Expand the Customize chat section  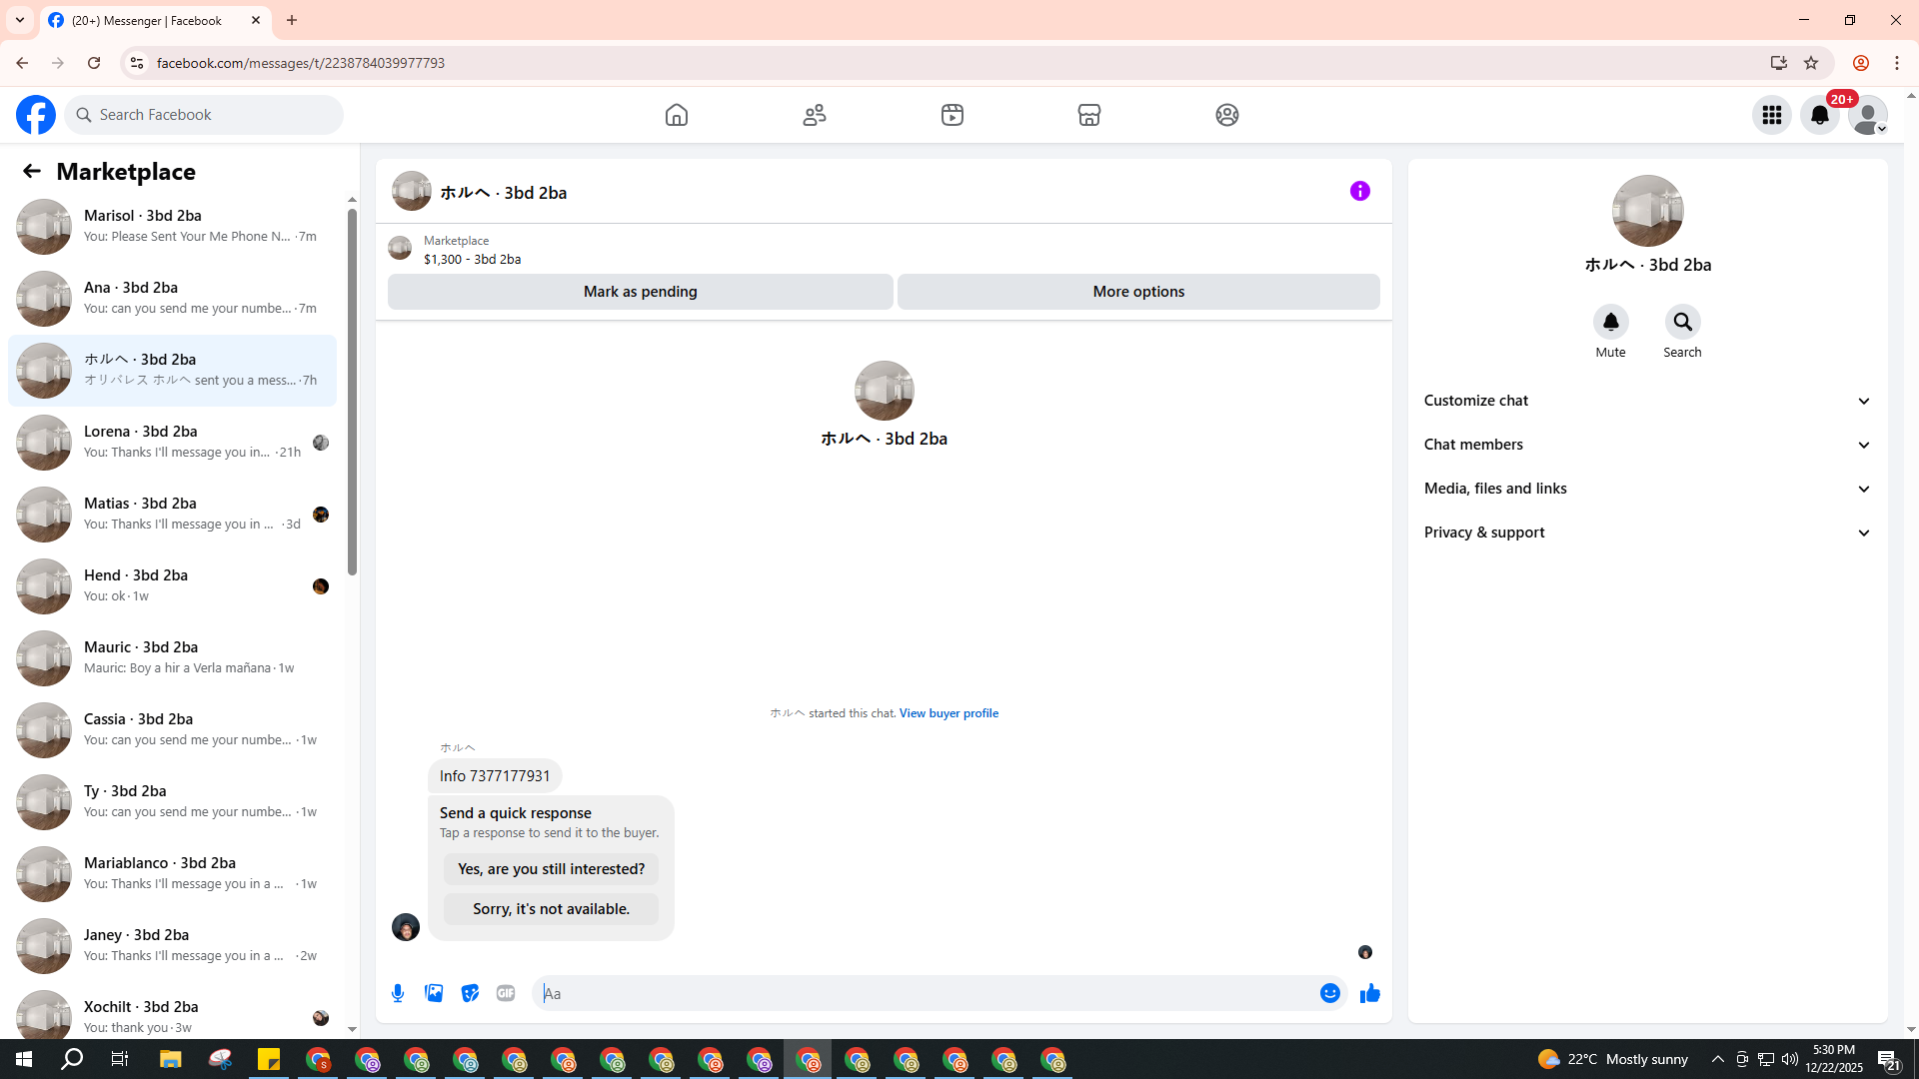click(1647, 401)
